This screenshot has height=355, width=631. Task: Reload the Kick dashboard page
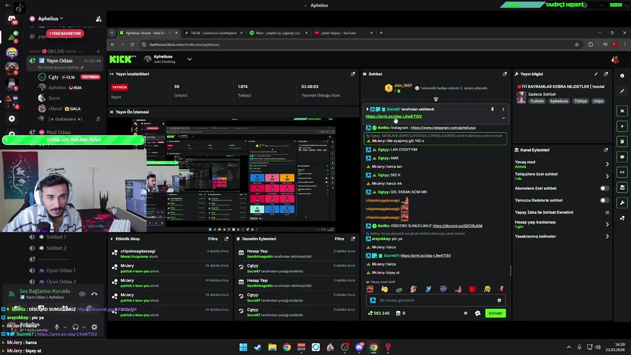coord(132,44)
